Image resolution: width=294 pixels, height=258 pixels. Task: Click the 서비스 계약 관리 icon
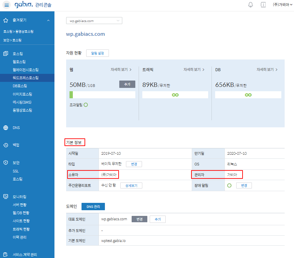click(6, 254)
